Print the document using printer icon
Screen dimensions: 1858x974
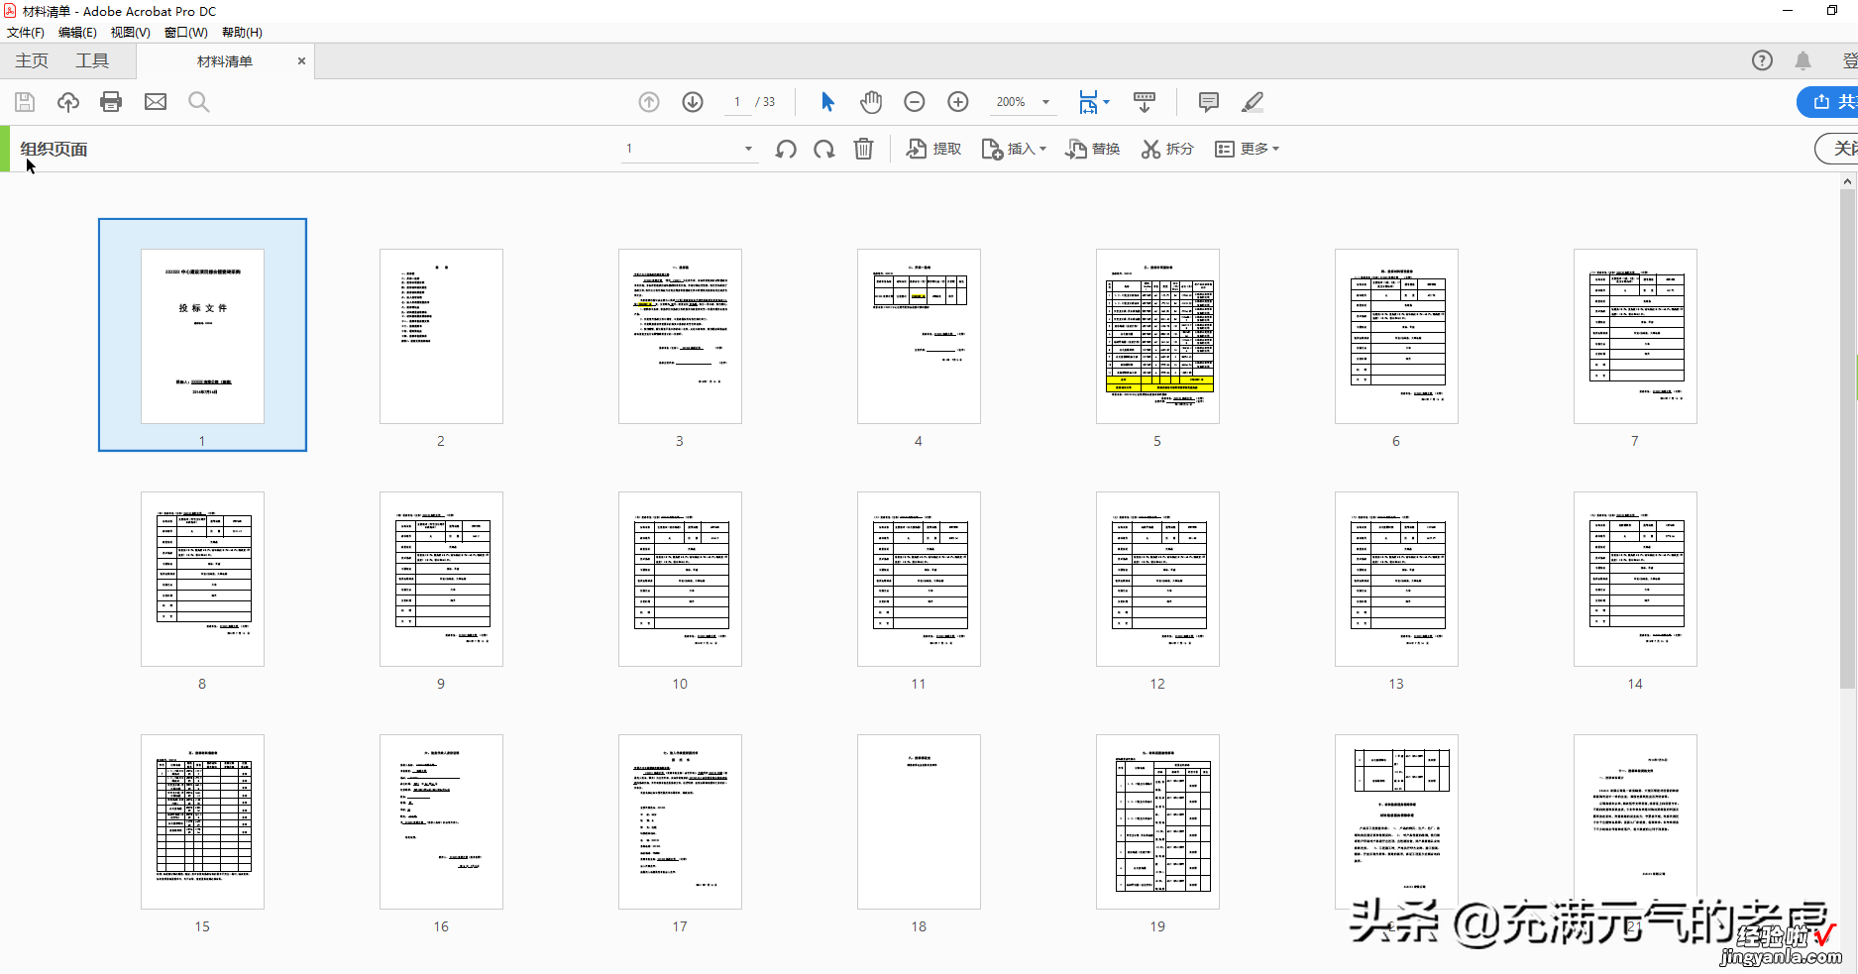click(x=111, y=102)
